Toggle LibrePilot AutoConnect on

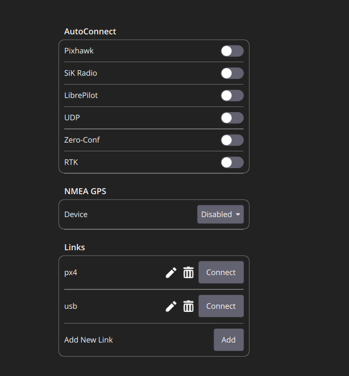[x=232, y=96]
